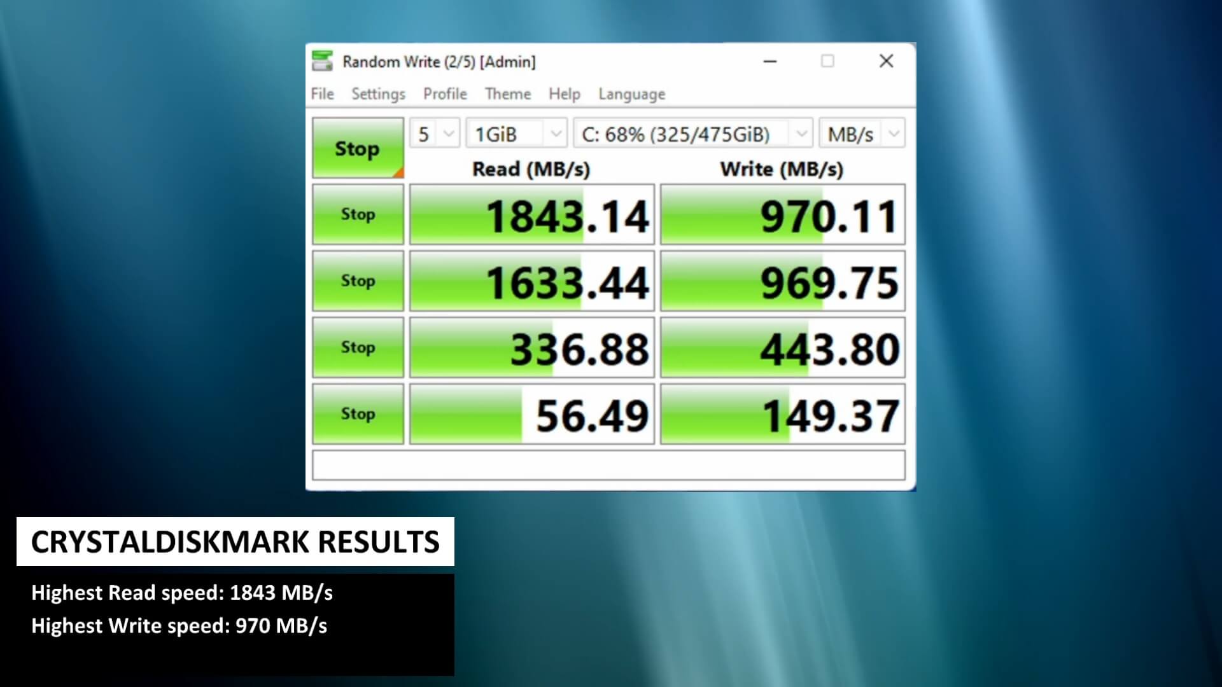This screenshot has width=1222, height=687.
Task: Stop the first row test
Action: tap(358, 214)
